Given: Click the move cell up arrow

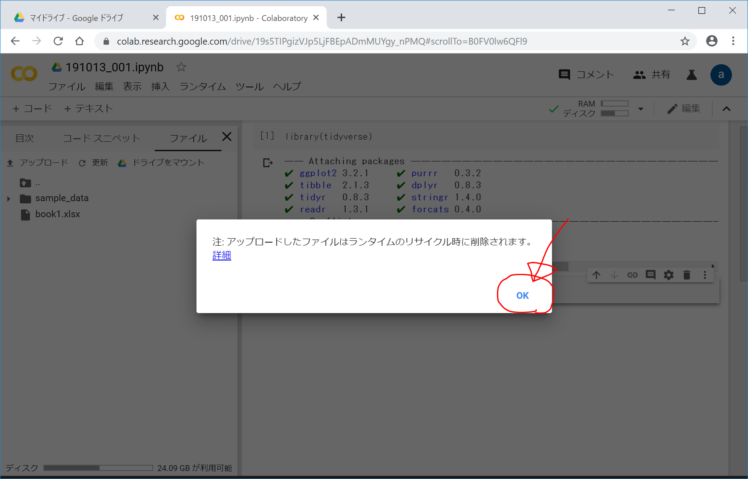Looking at the screenshot, I should (x=597, y=275).
